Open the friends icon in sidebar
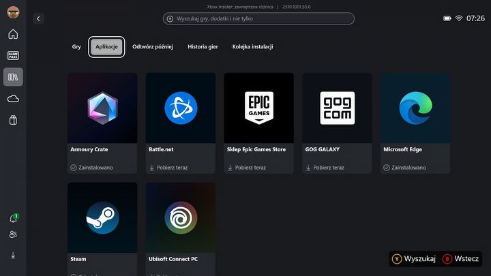 pyautogui.click(x=13, y=234)
